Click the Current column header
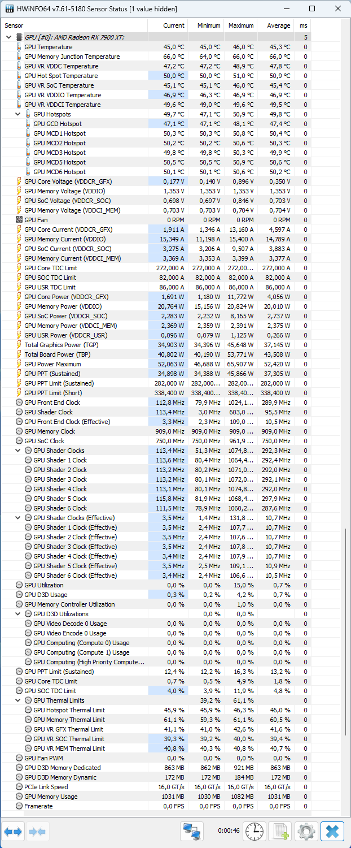This screenshot has width=351, height=848. [x=167, y=25]
